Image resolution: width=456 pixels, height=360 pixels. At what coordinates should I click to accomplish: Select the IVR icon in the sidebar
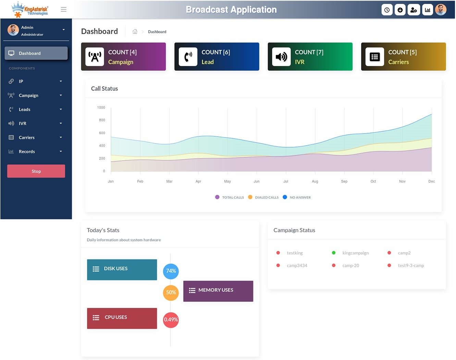click(11, 123)
